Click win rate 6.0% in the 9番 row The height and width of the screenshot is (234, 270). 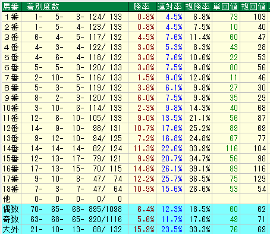point(146,98)
